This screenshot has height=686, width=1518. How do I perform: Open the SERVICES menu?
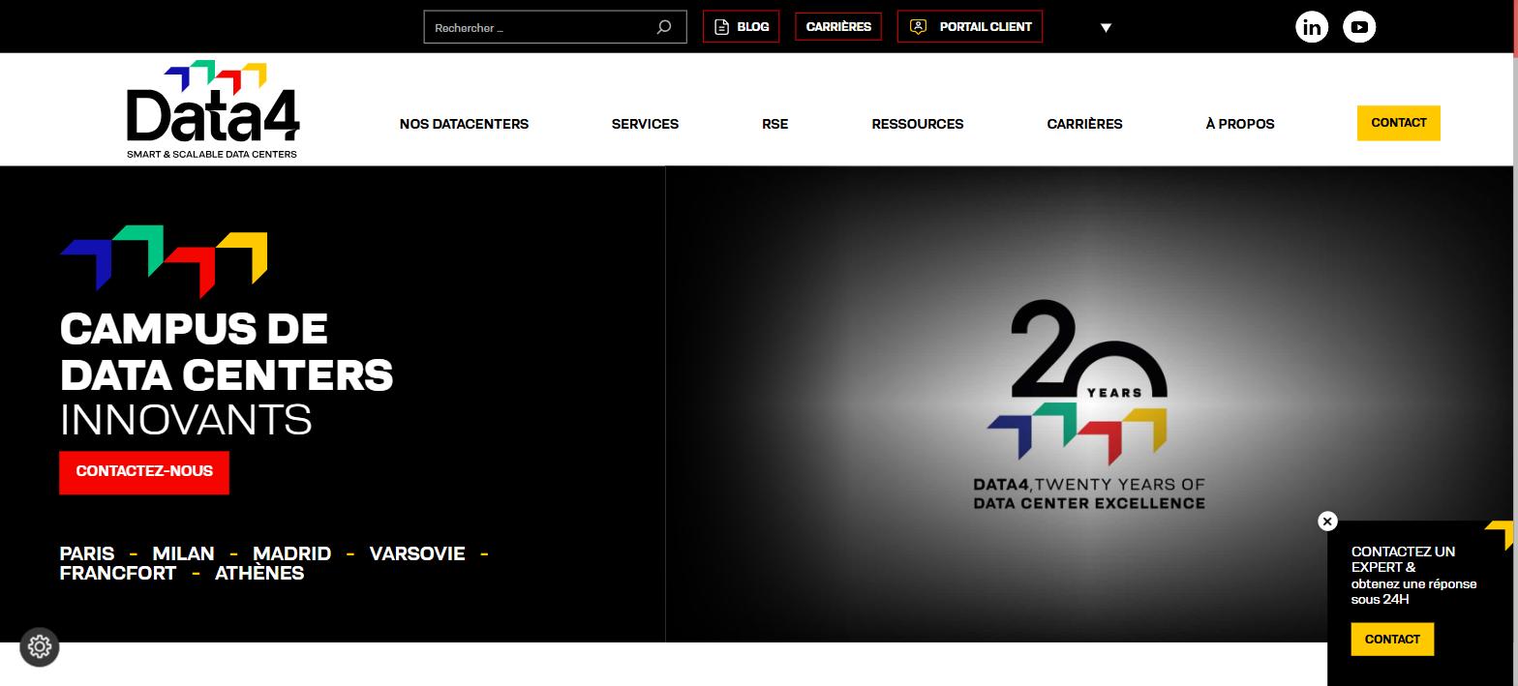pyautogui.click(x=645, y=124)
